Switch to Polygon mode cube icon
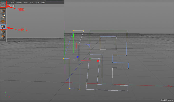 3,37
